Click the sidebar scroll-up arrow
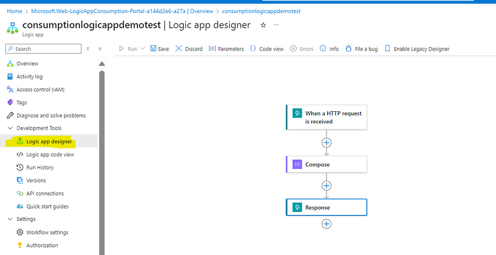496x255 pixels. coord(102,64)
